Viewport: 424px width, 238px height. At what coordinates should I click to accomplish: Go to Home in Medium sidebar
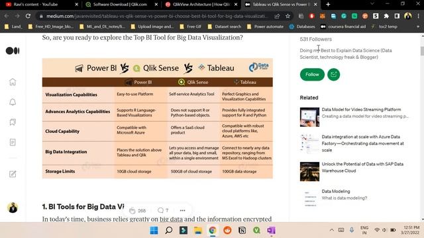click(x=13, y=82)
